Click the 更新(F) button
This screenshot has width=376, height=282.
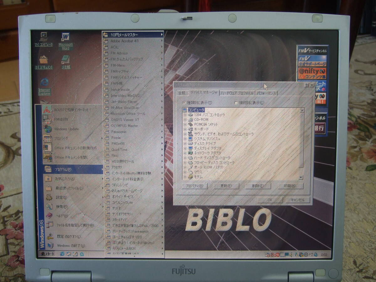click(x=226, y=186)
